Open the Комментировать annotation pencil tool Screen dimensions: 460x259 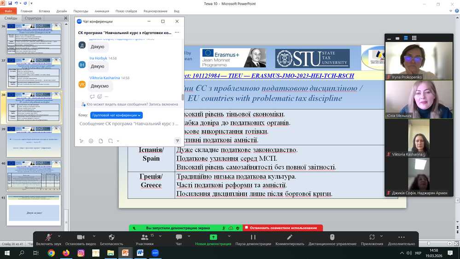pyautogui.click(x=290, y=237)
